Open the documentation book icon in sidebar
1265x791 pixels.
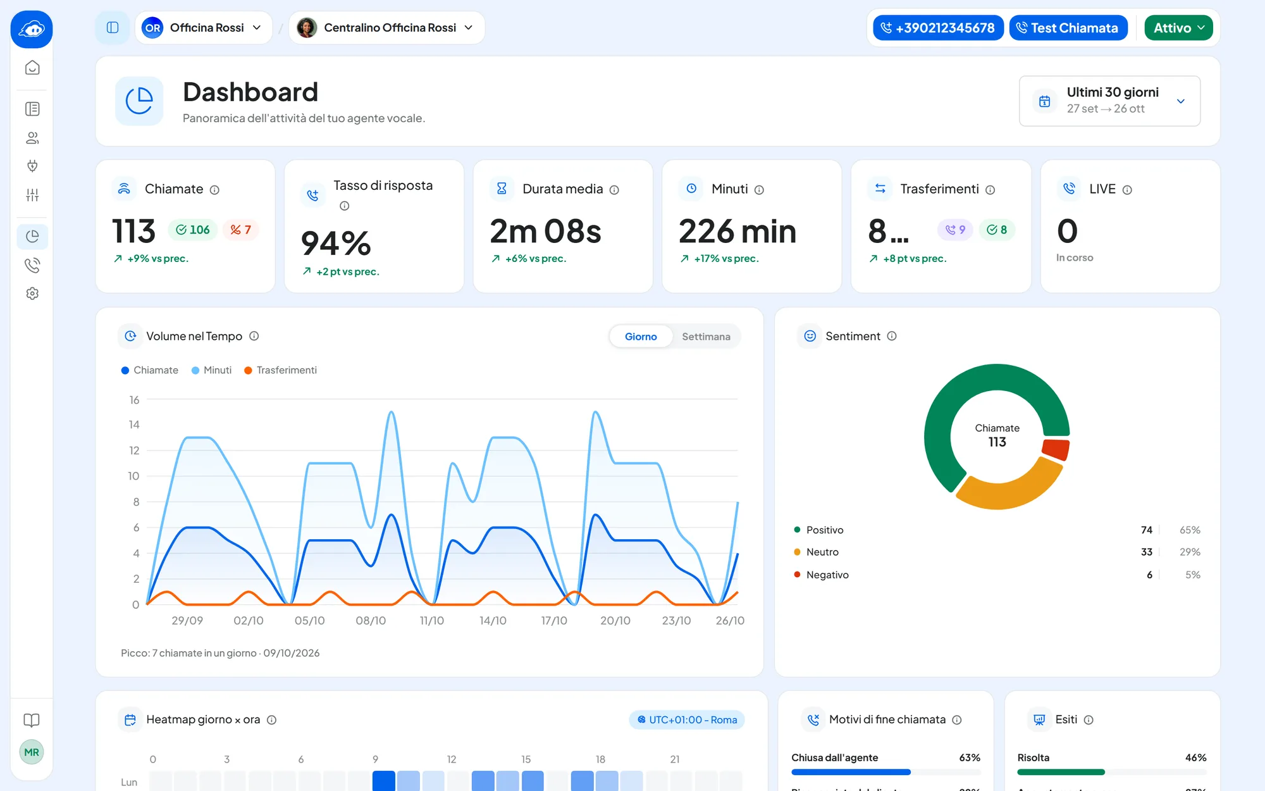32,720
